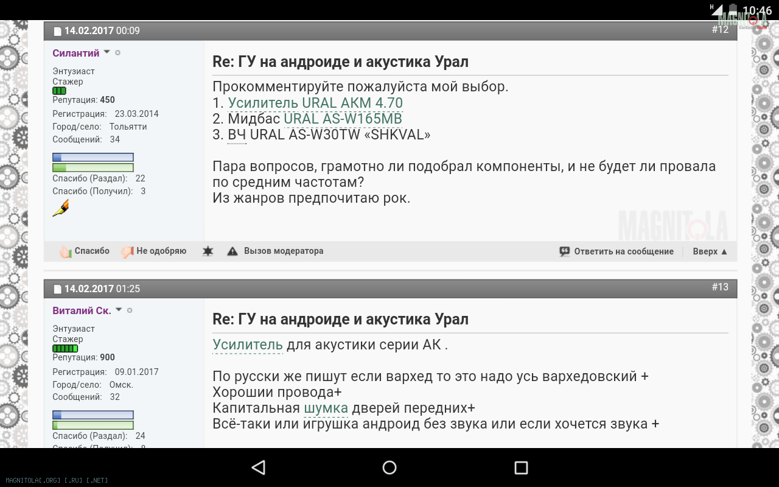
Task: Click Виталий Ск.'s green reputation bar
Action: coord(65,348)
